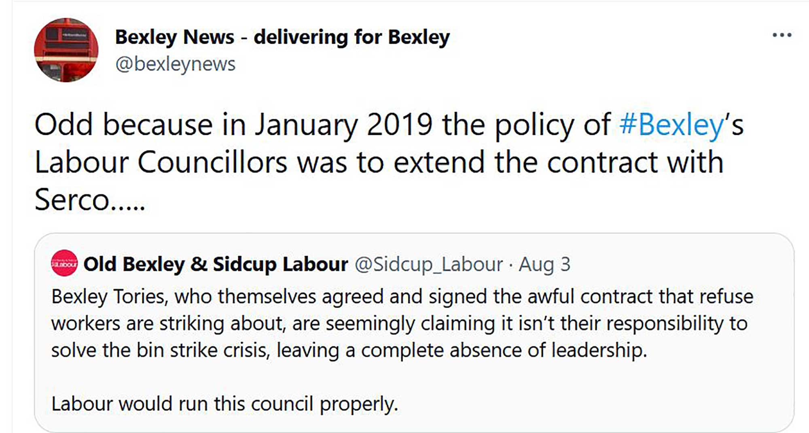Click "Labour would run this council properly."
This screenshot has width=809, height=433.
coord(224,403)
